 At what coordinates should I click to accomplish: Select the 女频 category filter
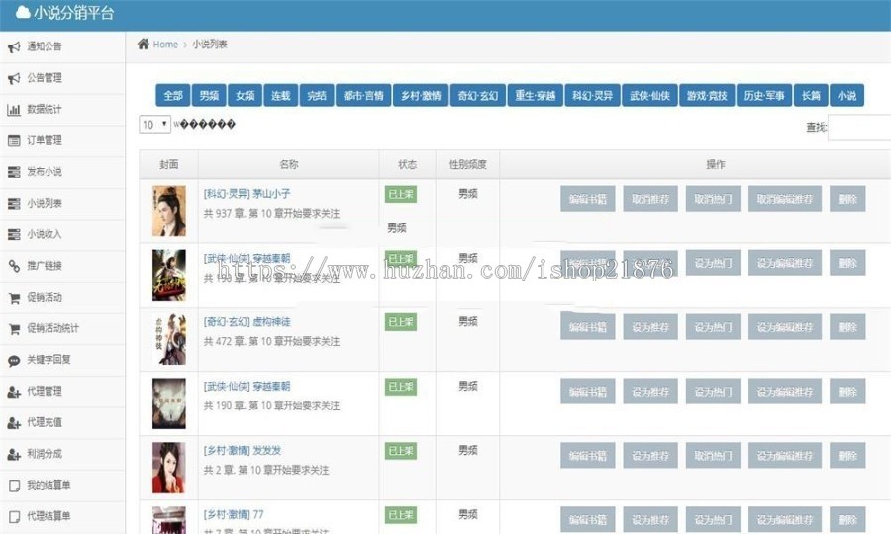coord(245,95)
